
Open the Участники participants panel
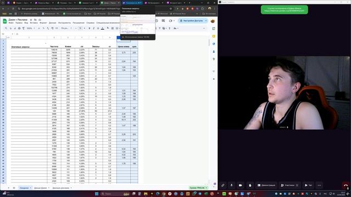pos(290,185)
